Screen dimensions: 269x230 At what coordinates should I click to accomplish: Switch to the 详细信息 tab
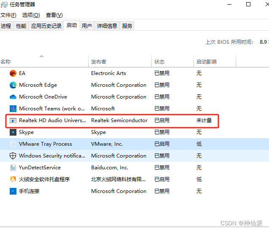click(x=107, y=26)
